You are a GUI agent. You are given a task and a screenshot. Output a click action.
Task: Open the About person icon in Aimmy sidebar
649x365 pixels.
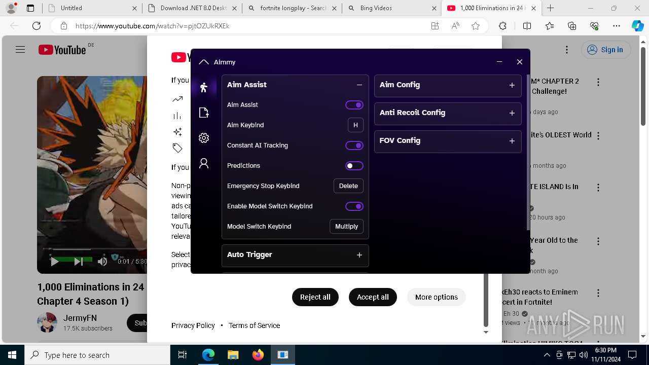coord(204,163)
